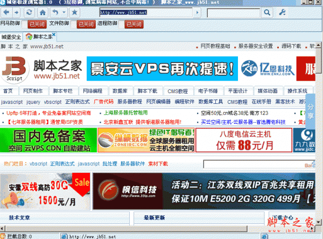Screen dimensions: 323x239
Task: Open 源码下载 top link
Action: point(291,46)
